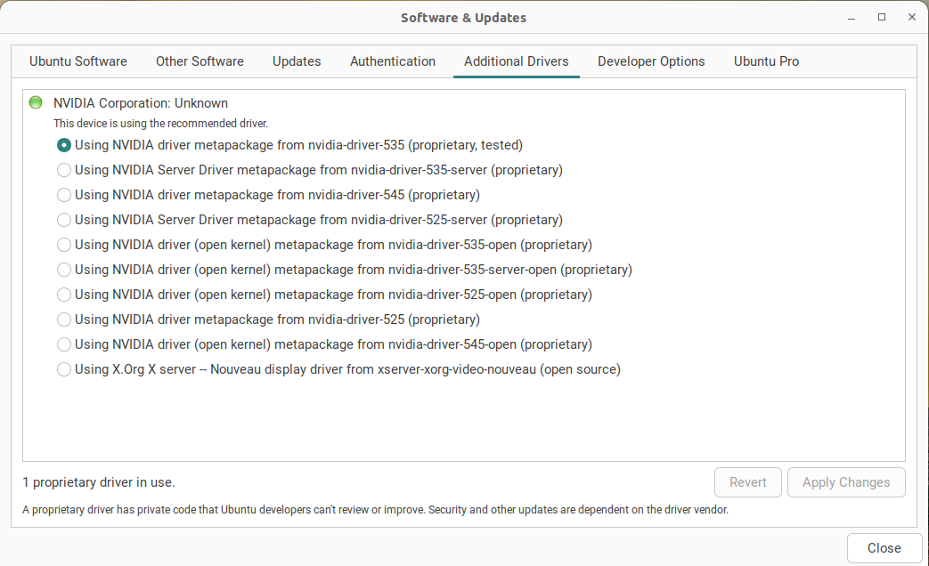Click the 'Software & Updates' window title

(463, 18)
